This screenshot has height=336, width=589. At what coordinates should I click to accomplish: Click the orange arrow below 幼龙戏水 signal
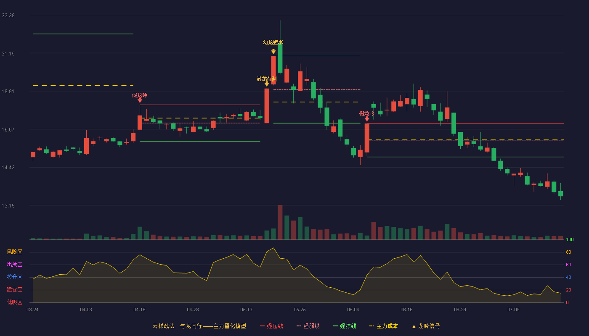[x=273, y=52]
